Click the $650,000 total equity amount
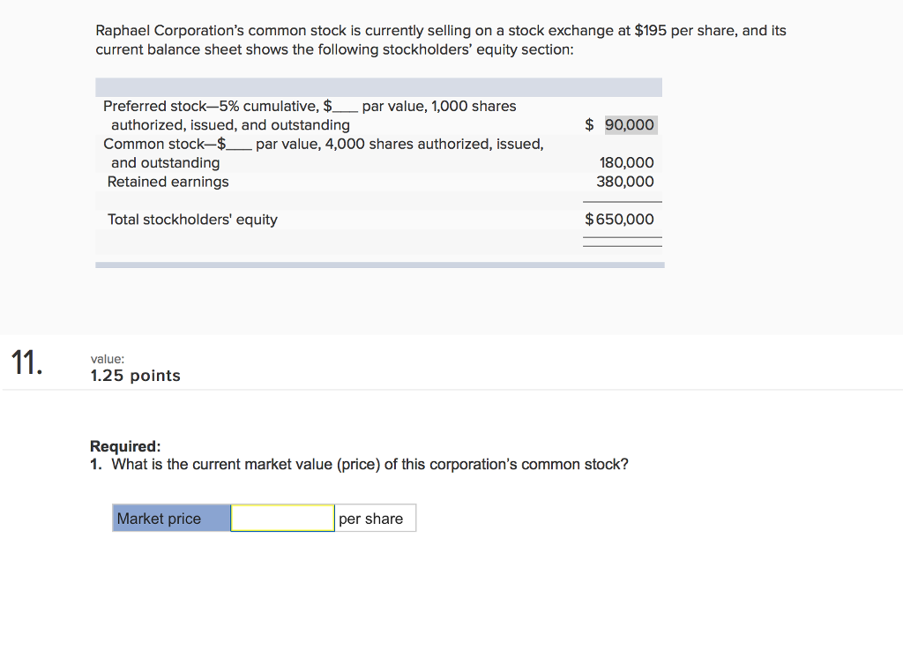The width and height of the screenshot is (903, 672). click(x=620, y=220)
